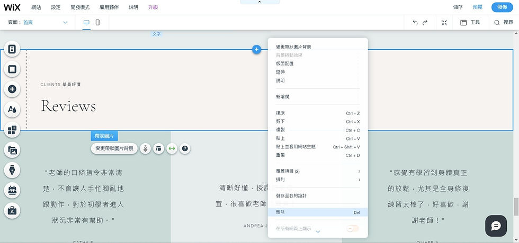Select 重複 in context menu
Screen dimensions: 519x243
318,155
